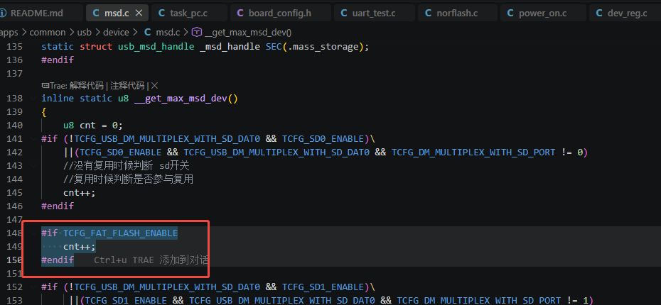Dismiss the Trae code lens with X
The height and width of the screenshot is (305, 661).
click(155, 86)
